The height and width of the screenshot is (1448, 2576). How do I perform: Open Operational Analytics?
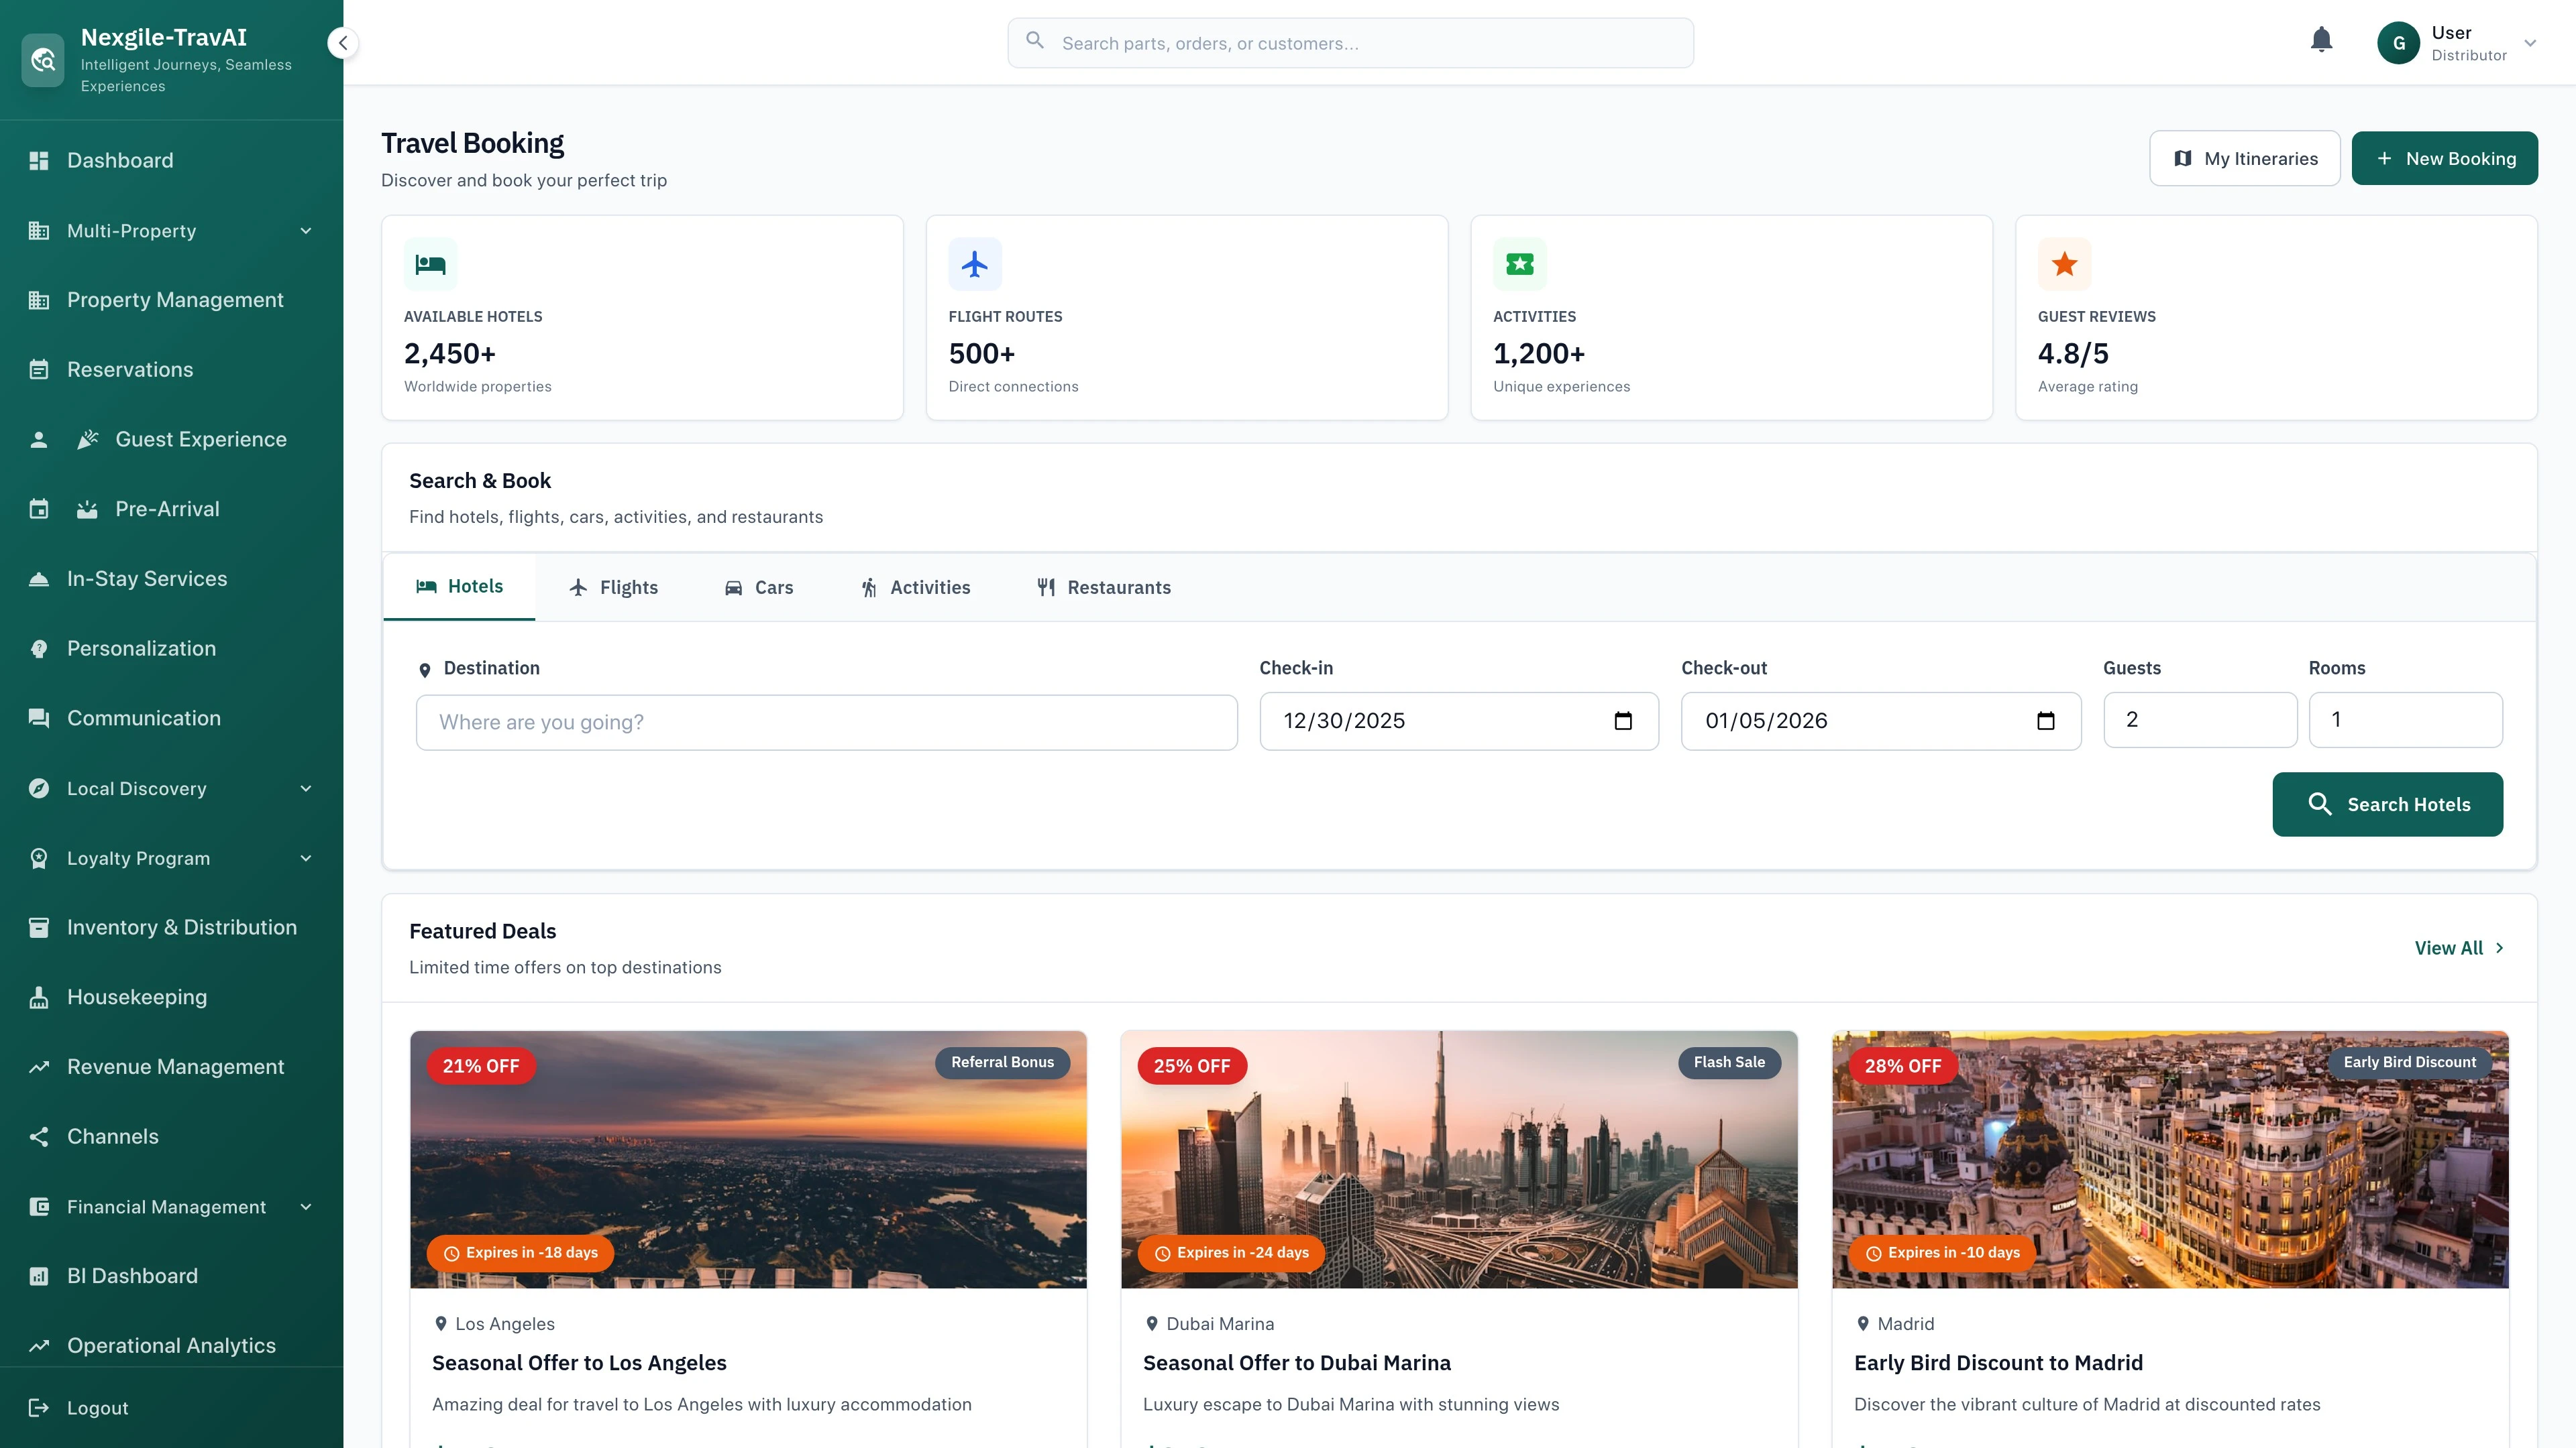[171, 1345]
